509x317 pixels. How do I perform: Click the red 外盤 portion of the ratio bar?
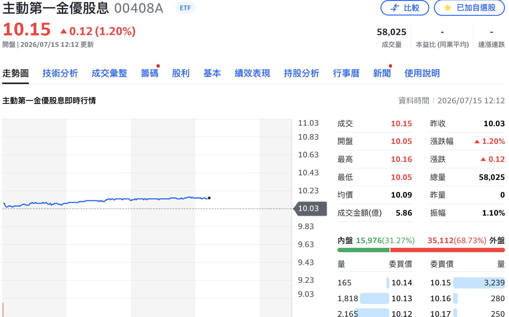click(448, 250)
